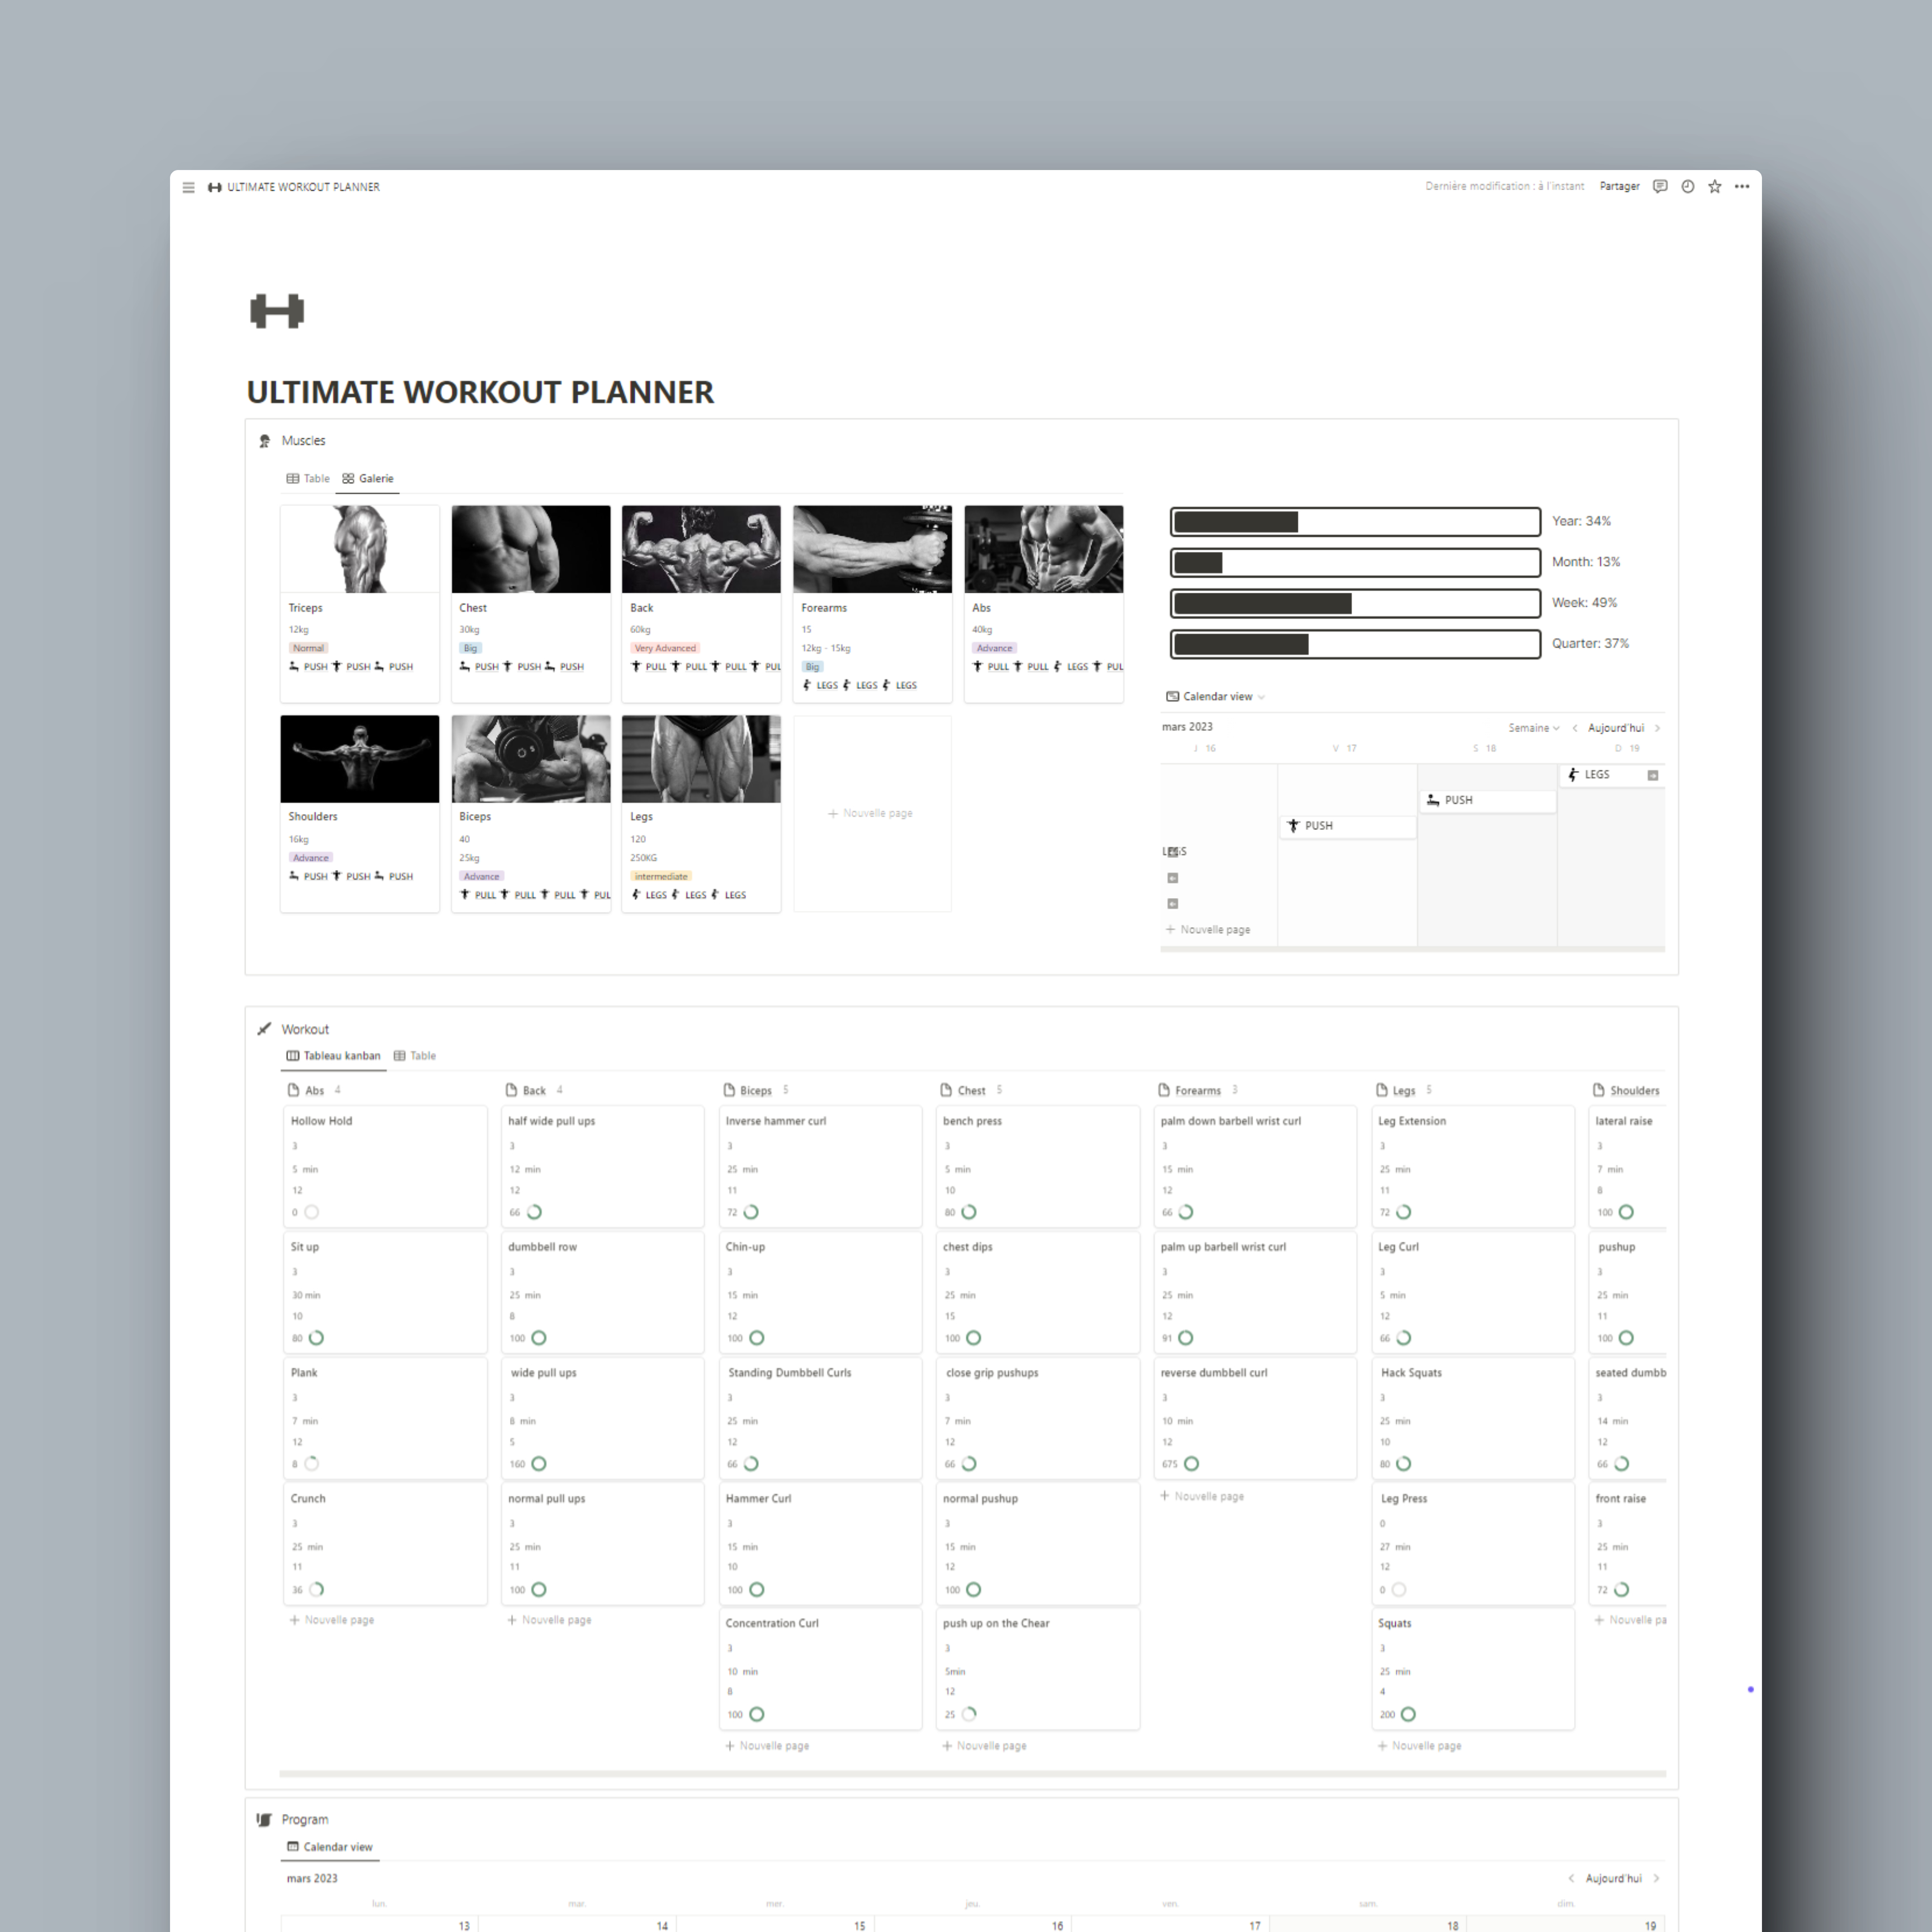The height and width of the screenshot is (1932, 1932).
Task: Open the PUSH entry on Friday 17
Action: 1348,826
